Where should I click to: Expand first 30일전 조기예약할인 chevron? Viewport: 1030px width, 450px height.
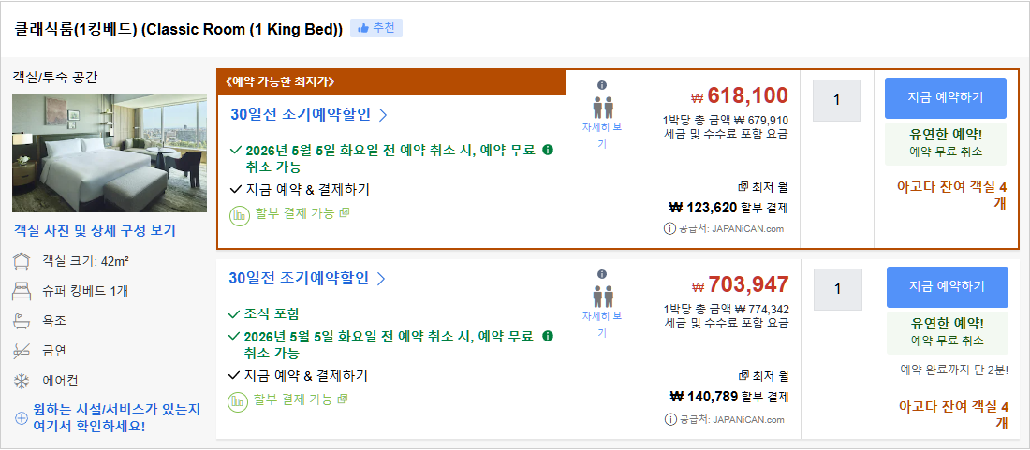383,115
